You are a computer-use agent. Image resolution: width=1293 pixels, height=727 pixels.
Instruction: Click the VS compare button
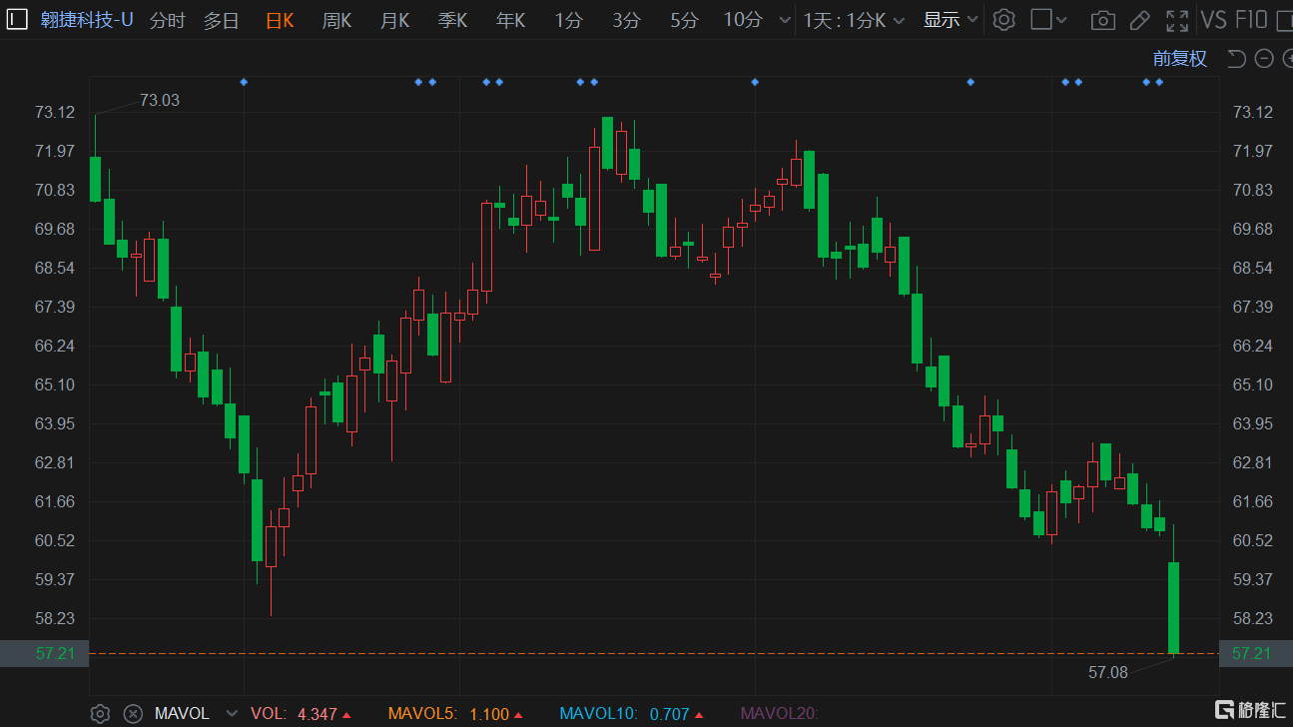tap(1213, 20)
